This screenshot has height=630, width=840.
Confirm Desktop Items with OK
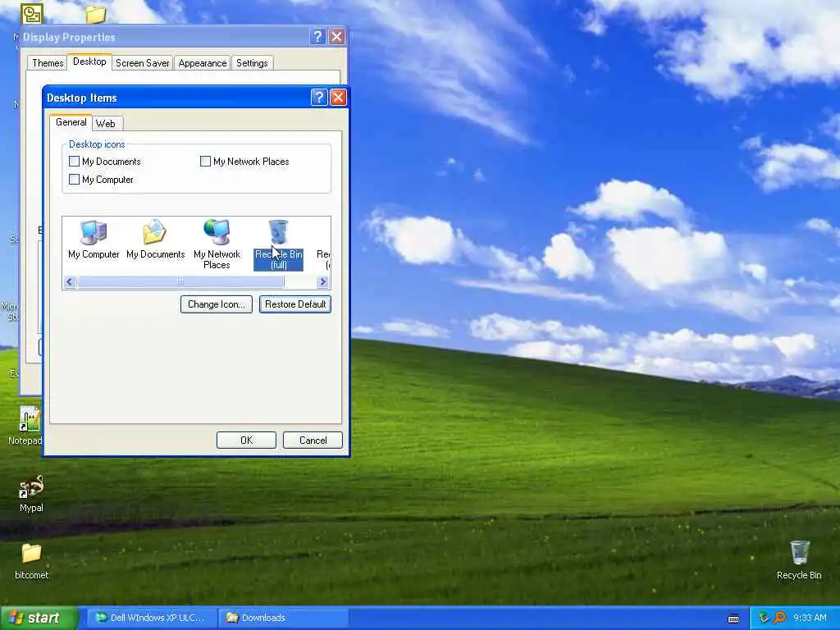coord(246,441)
